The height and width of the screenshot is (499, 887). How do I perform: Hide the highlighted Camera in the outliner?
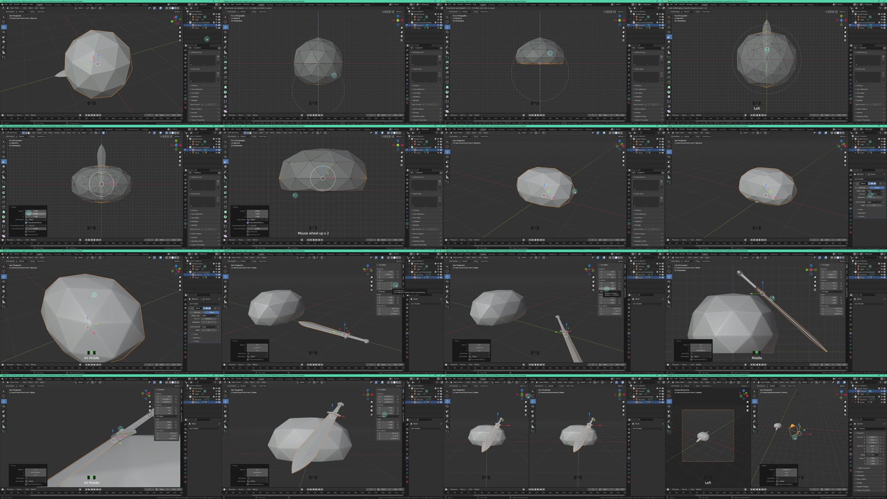tap(881, 391)
